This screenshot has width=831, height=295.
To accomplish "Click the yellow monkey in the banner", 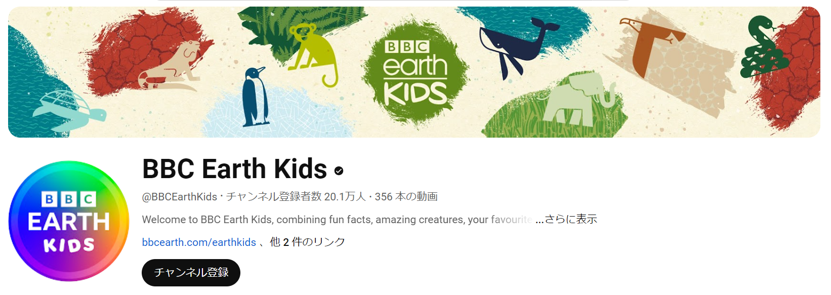I will click(313, 54).
